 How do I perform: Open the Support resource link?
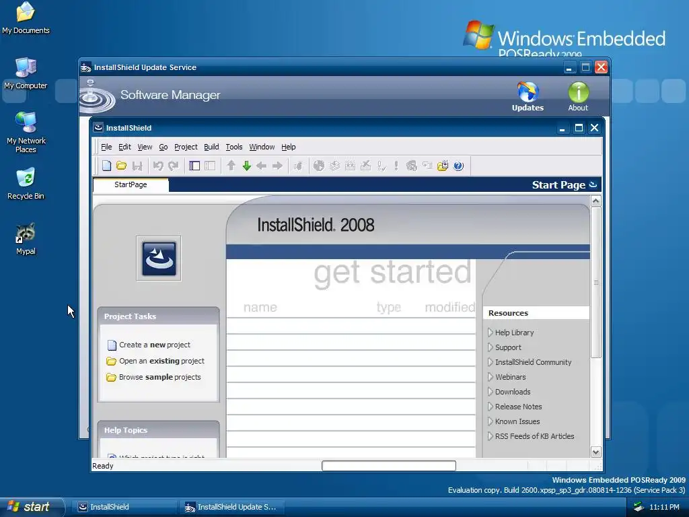(x=509, y=347)
